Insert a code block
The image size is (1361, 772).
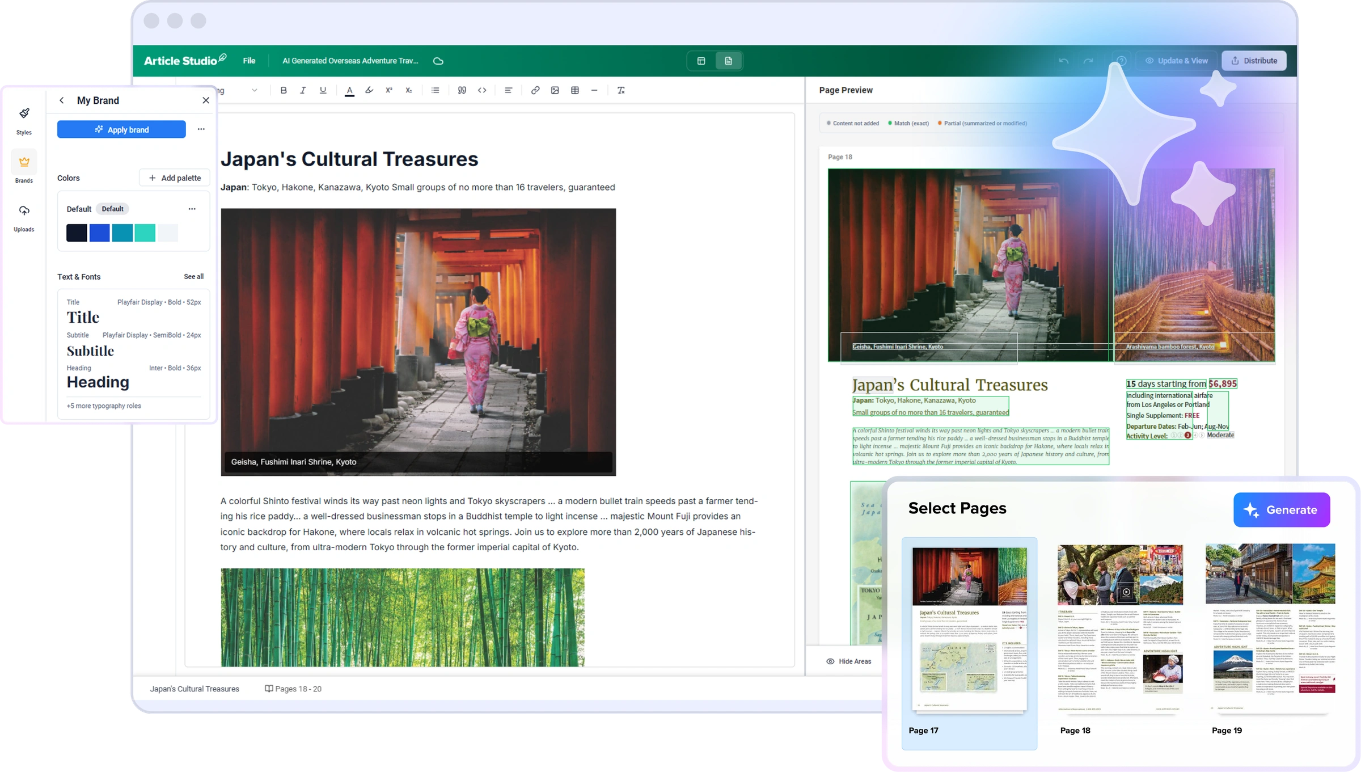[482, 90]
